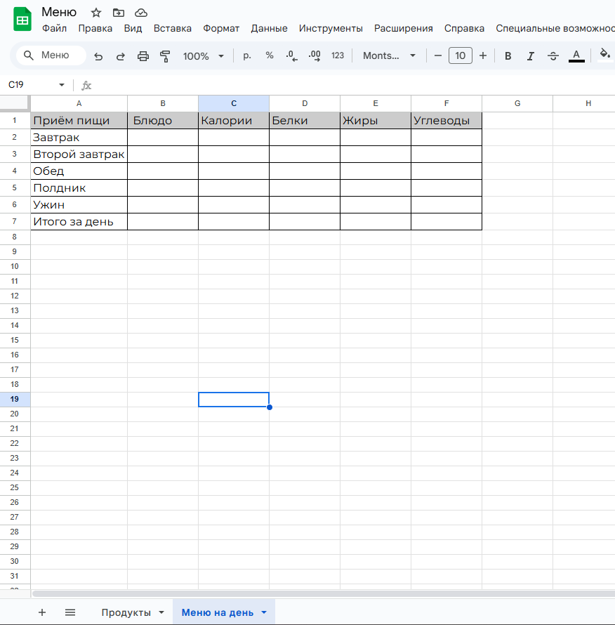Click the formula bar fx area
The height and width of the screenshot is (625, 615).
point(86,85)
